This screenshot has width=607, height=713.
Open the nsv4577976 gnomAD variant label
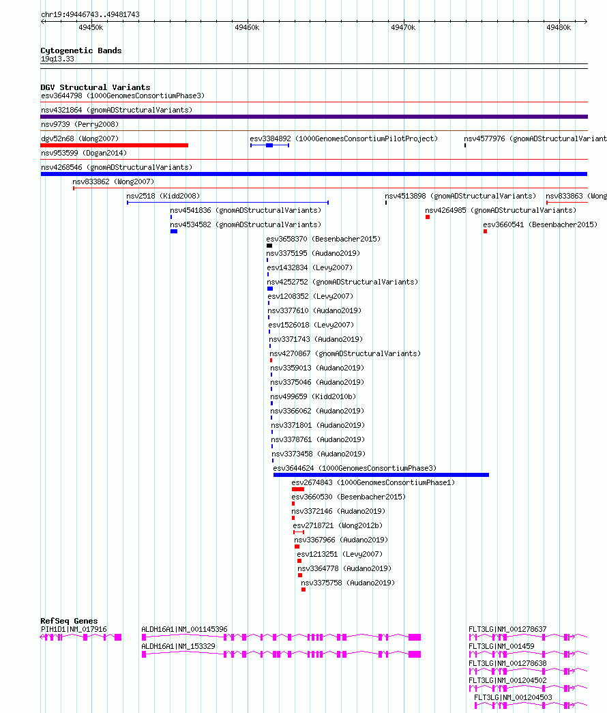tap(535, 139)
